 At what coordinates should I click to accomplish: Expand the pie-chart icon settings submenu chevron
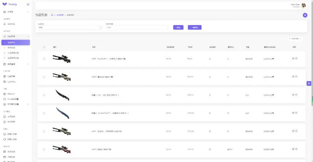pyautogui.click(x=28, y=104)
